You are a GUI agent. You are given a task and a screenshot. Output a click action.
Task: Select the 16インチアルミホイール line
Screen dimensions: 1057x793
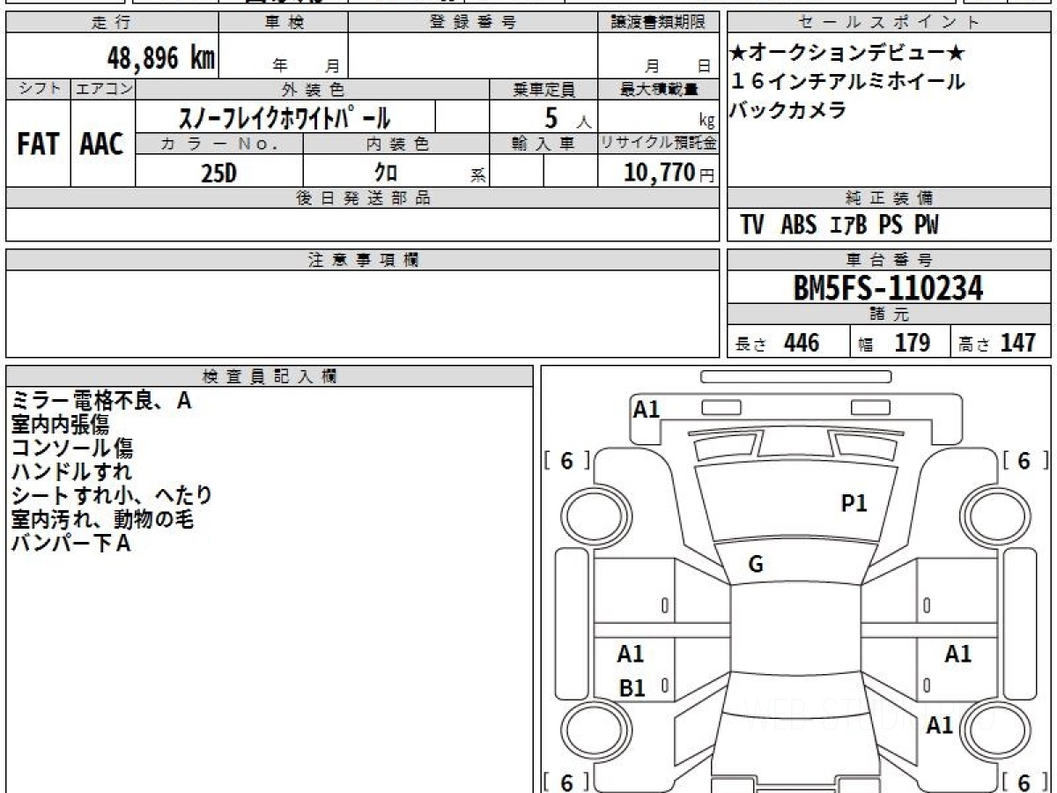(x=848, y=82)
